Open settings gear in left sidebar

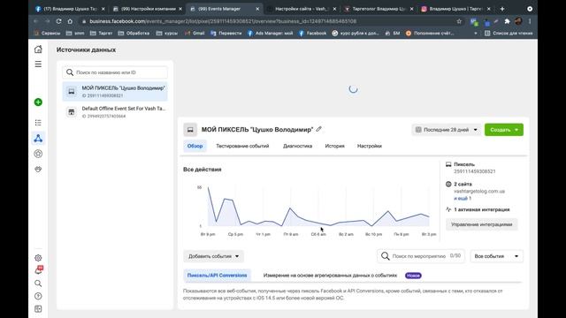(38, 258)
